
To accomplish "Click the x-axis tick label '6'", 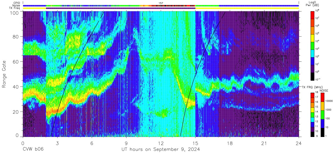I will (x=92, y=143).
